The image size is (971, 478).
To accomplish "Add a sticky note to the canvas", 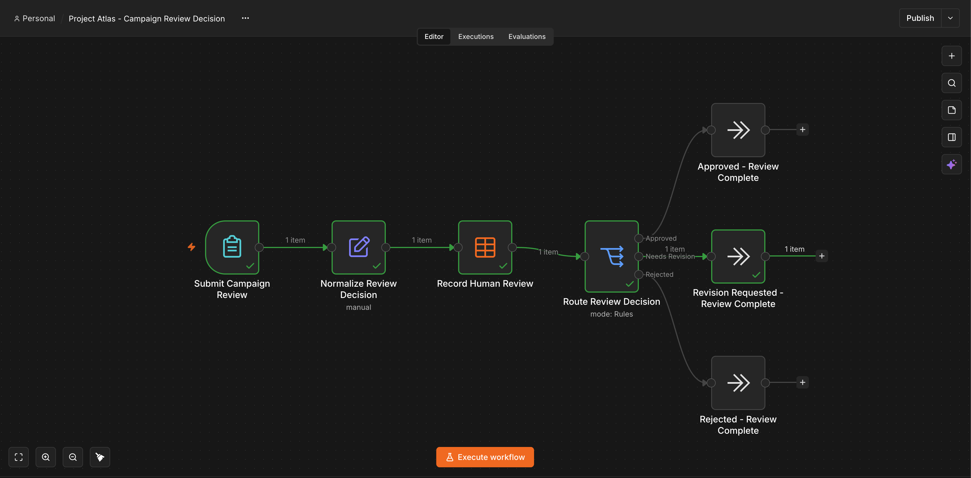I will point(952,110).
